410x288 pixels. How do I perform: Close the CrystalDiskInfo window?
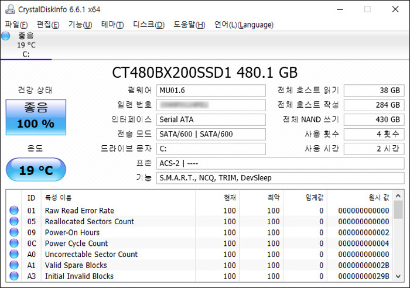click(395, 9)
